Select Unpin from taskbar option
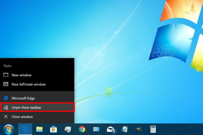 [x=26, y=108]
